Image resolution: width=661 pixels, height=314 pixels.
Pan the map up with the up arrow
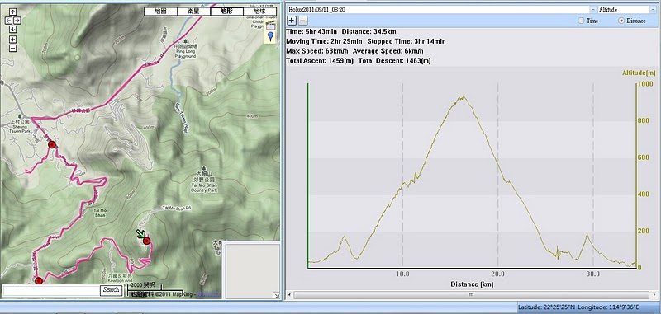12,12
